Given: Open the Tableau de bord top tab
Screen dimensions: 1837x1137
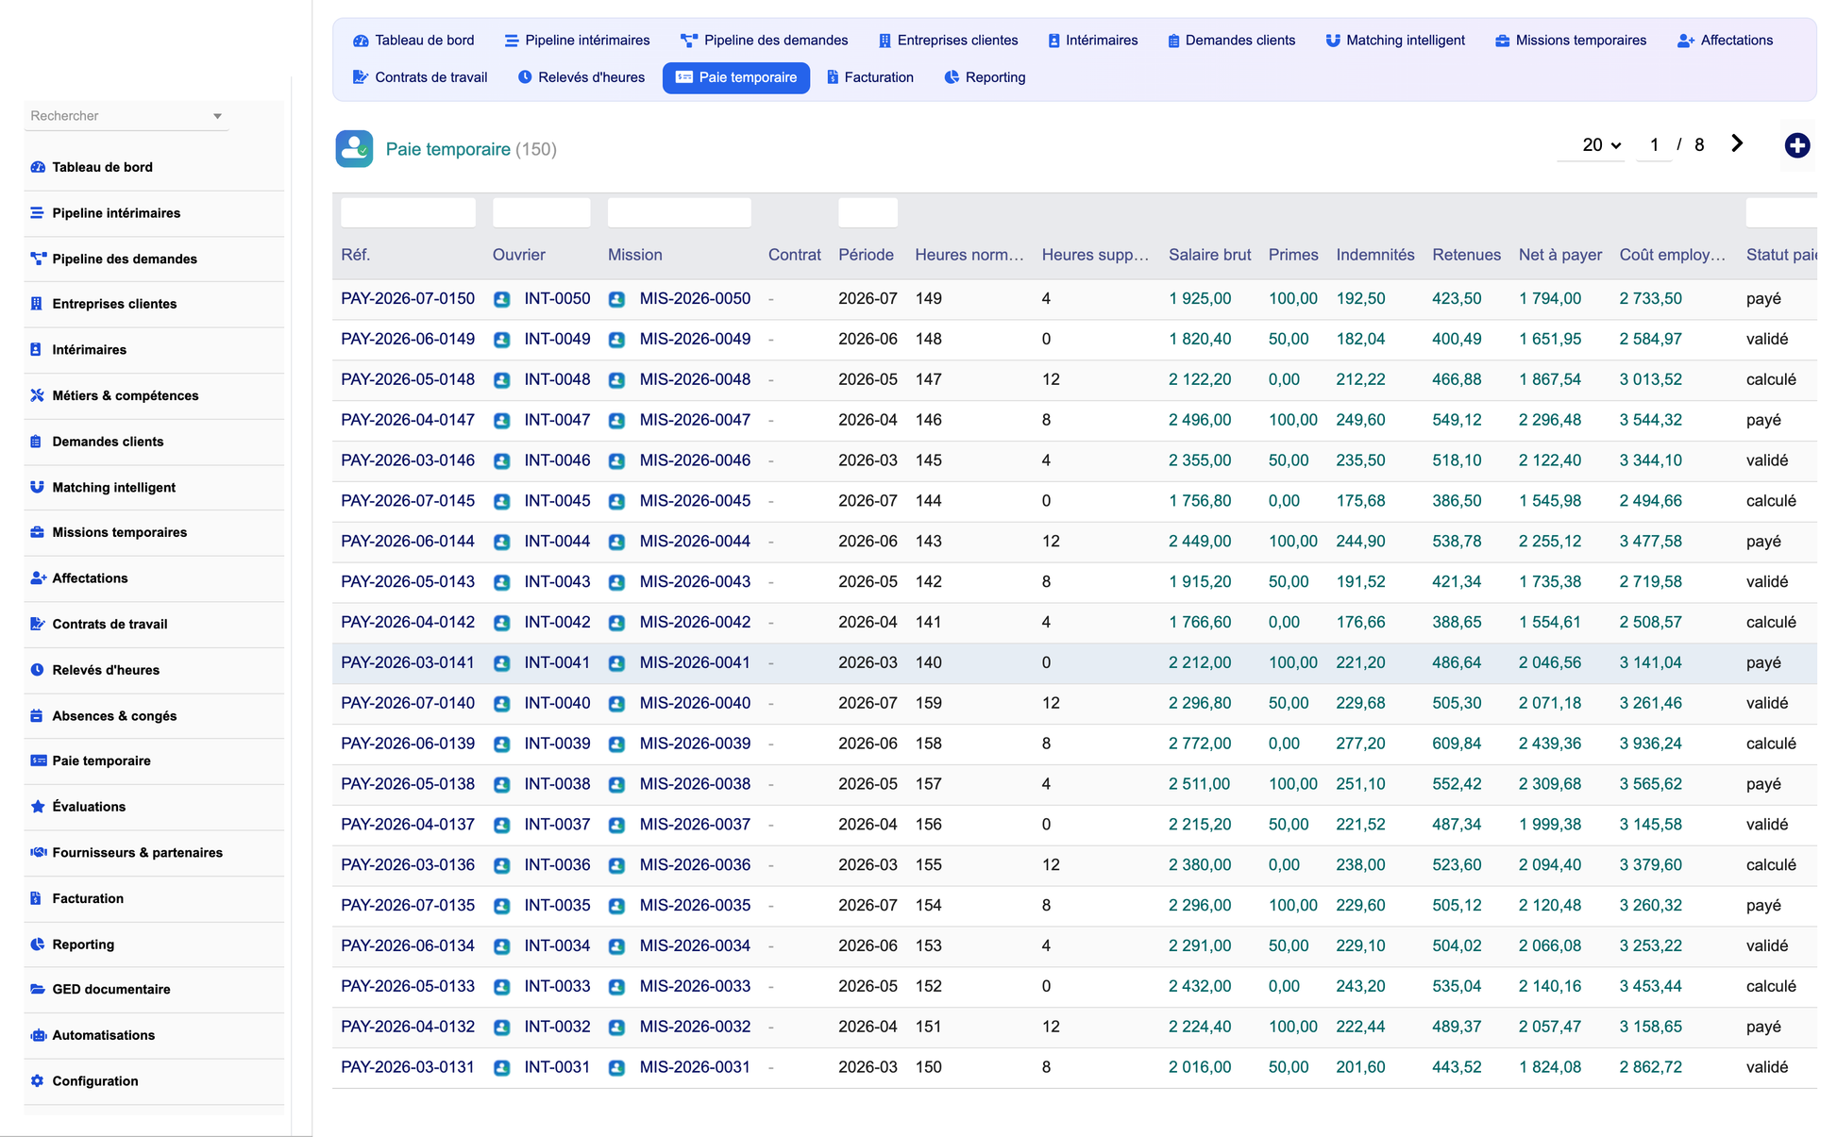Looking at the screenshot, I should 413,41.
